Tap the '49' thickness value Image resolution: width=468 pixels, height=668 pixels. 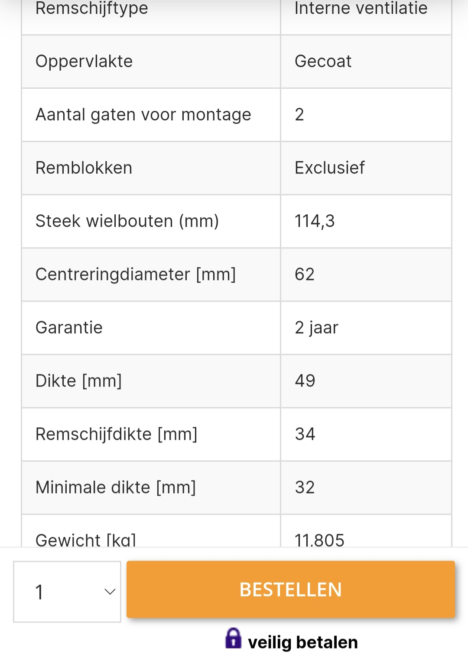305,381
